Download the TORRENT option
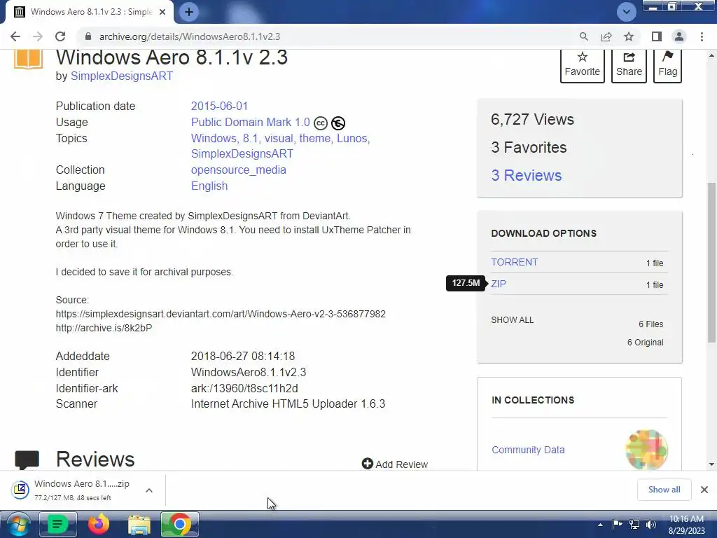717x538 pixels. tap(515, 262)
